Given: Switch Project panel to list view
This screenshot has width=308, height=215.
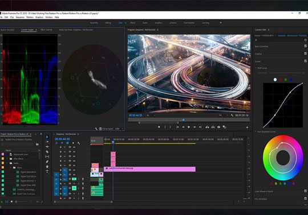Looking at the screenshot, I should pyautogui.click(x=1, y=201).
